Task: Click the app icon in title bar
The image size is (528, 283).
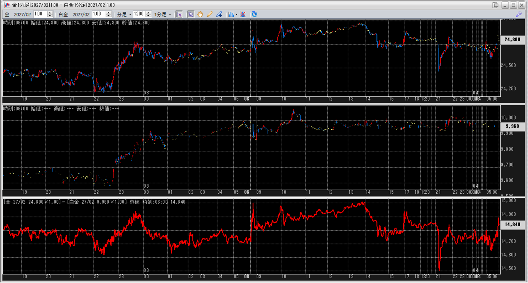Action: pos(7,5)
